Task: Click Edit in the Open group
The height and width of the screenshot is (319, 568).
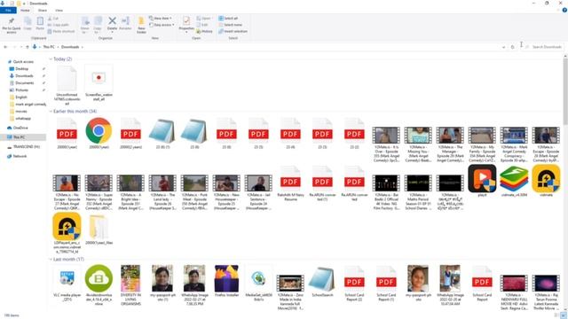Action: pyautogui.click(x=202, y=25)
